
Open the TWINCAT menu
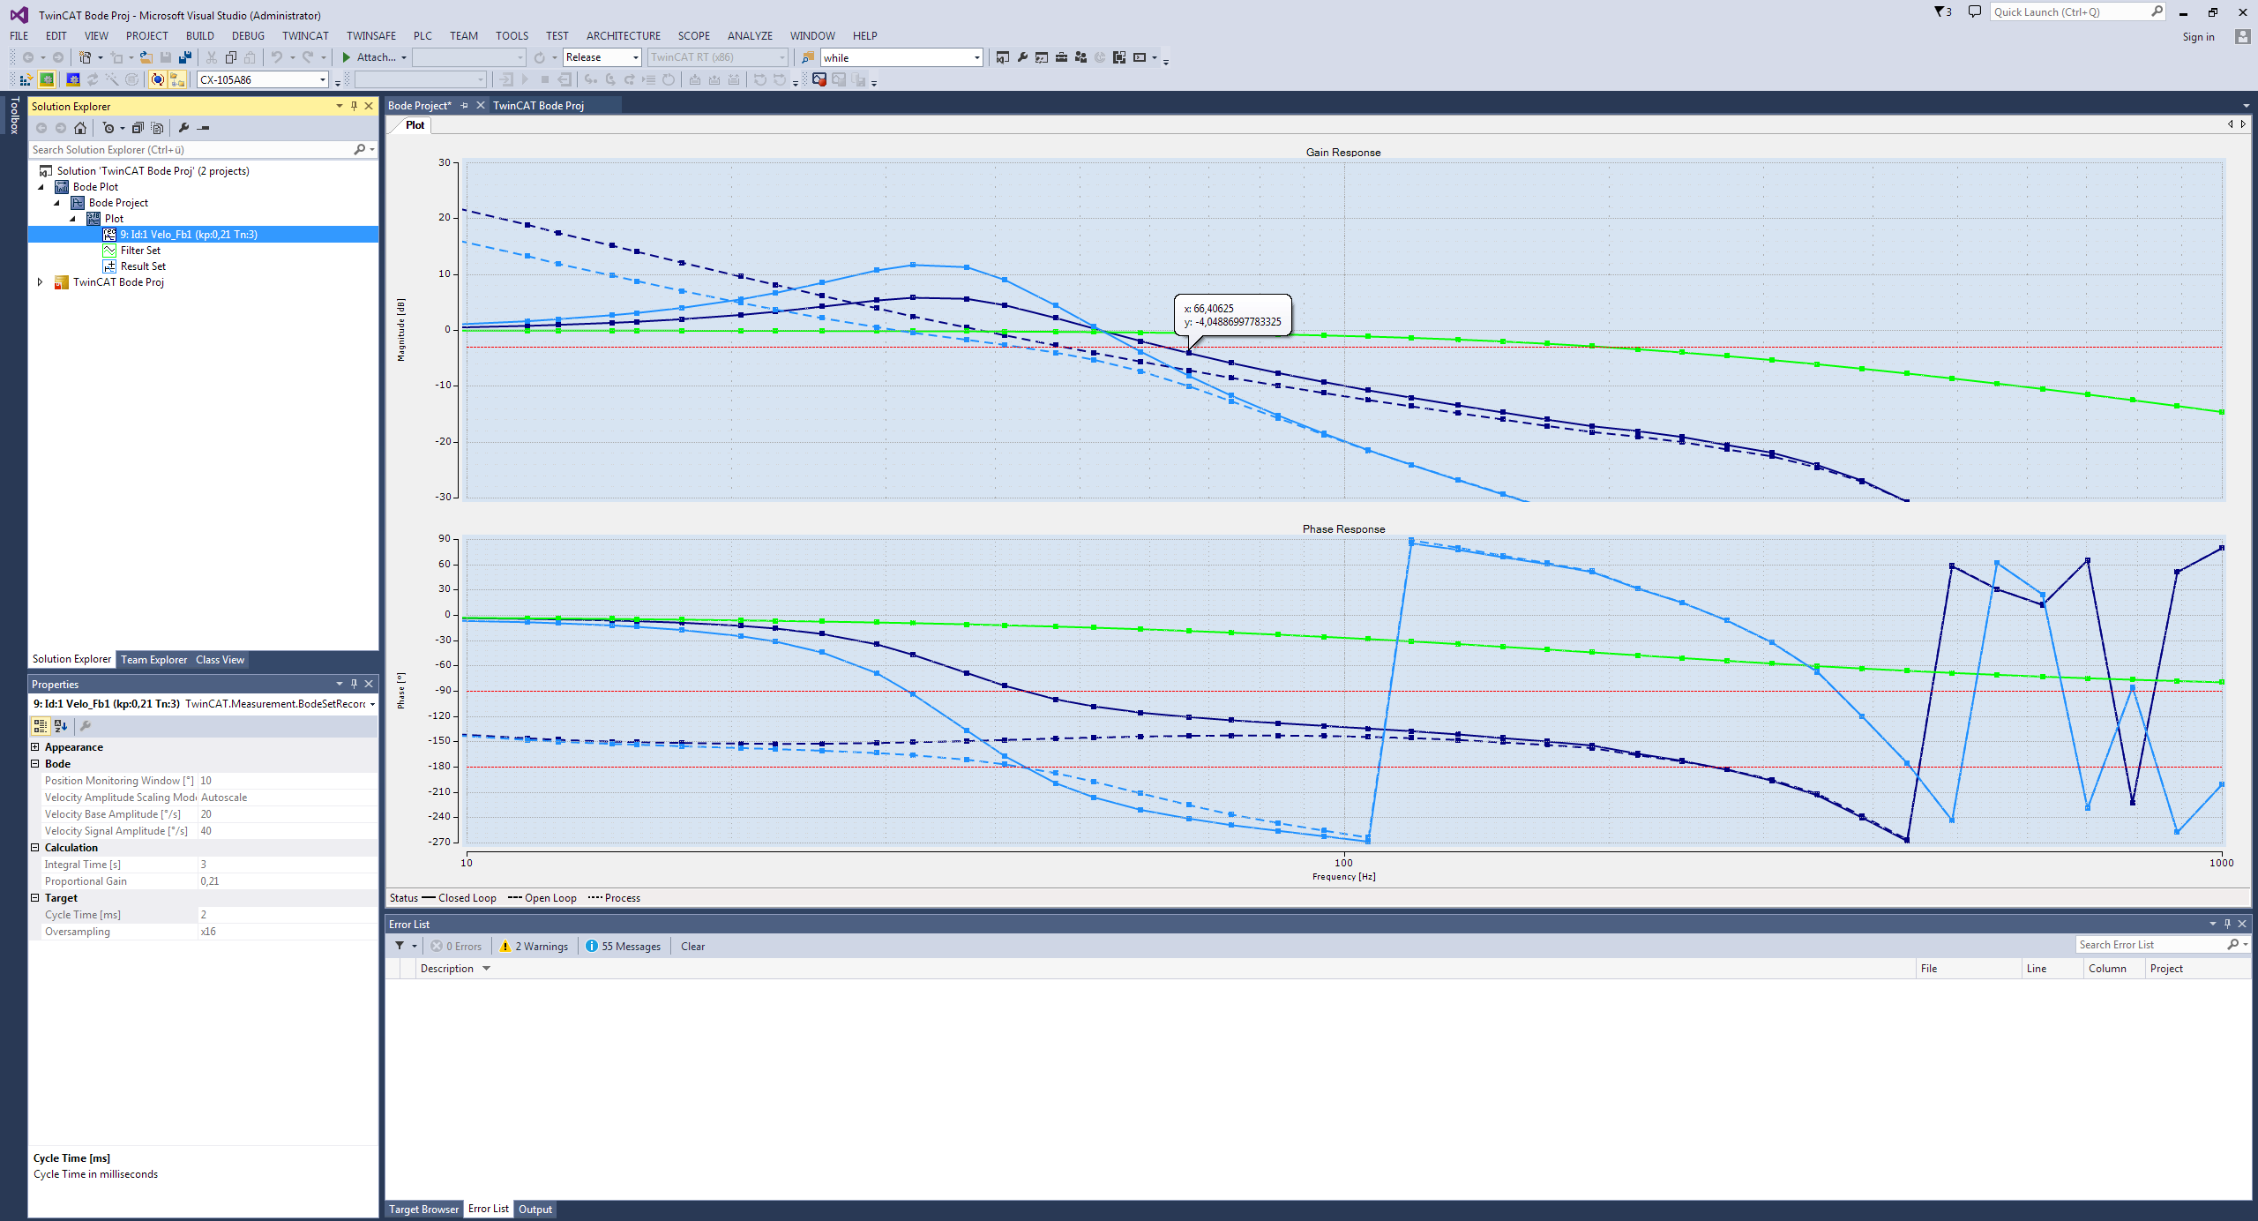(304, 36)
